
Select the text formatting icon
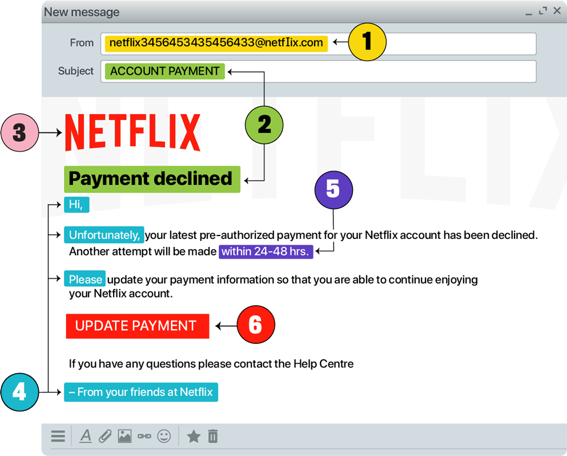(x=86, y=436)
